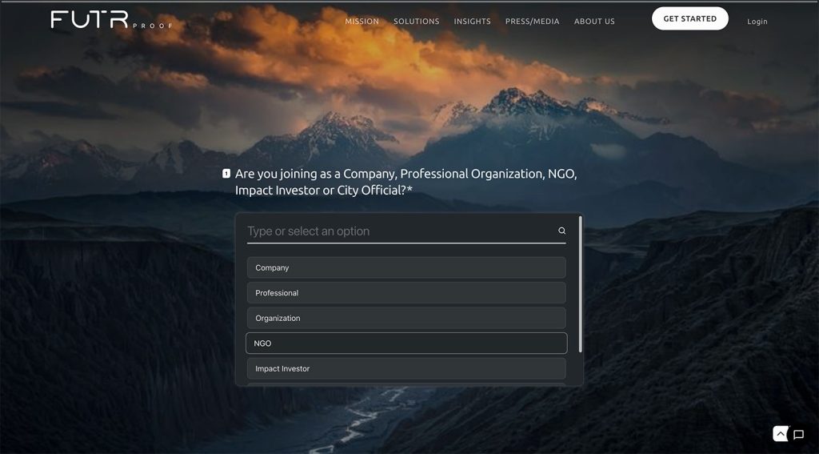Open the Insights menu item
819x454 pixels.
click(x=472, y=22)
